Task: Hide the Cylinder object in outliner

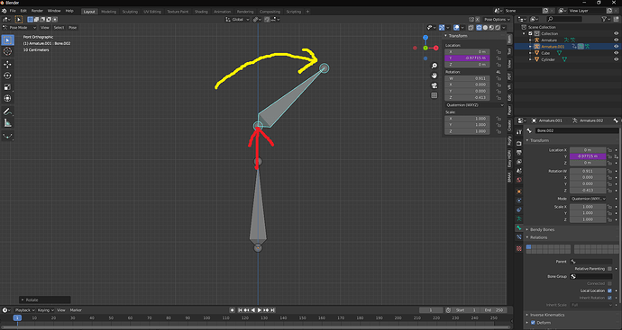Action: click(616, 59)
